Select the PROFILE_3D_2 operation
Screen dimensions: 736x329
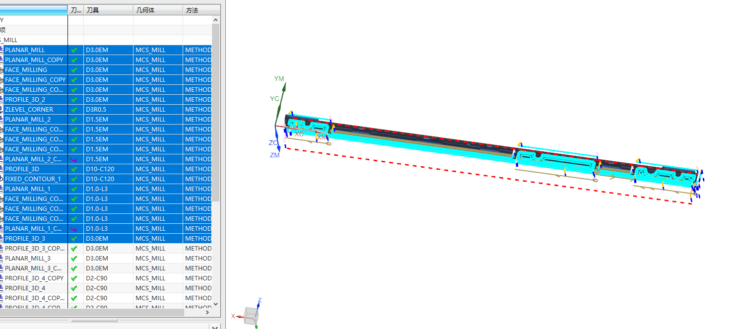[x=25, y=100]
